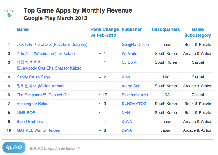Click the Top Game Apps by Monthly Revenue title
The width and height of the screenshot is (218, 155).
point(78,10)
